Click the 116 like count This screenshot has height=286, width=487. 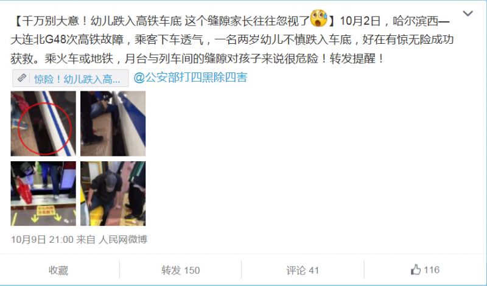point(432,270)
